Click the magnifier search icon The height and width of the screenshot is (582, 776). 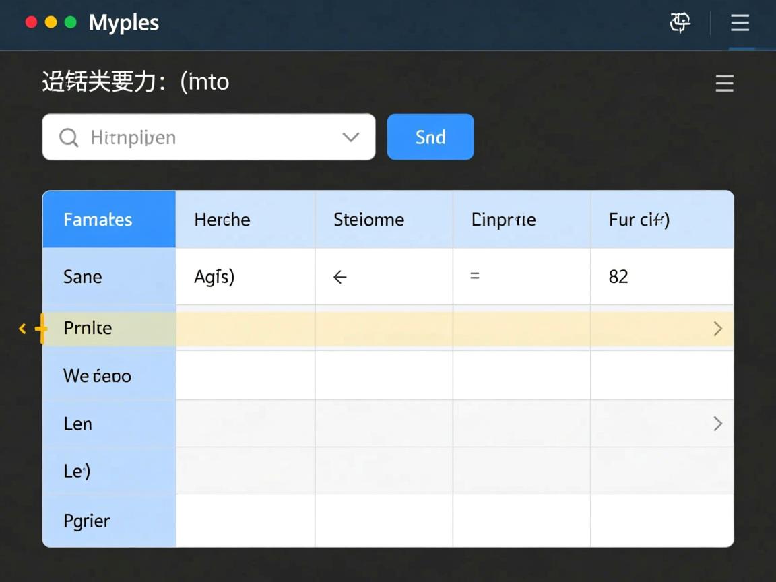(x=68, y=137)
